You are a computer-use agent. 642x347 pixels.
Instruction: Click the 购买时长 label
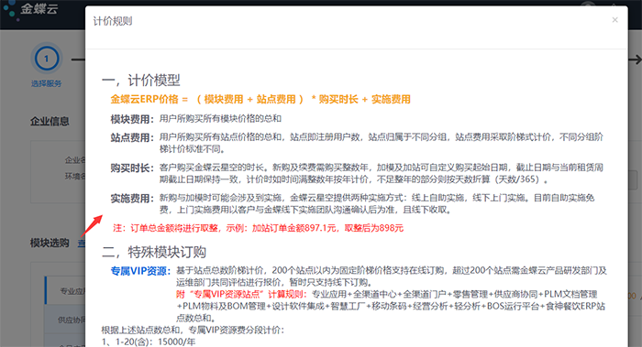[x=132, y=168]
